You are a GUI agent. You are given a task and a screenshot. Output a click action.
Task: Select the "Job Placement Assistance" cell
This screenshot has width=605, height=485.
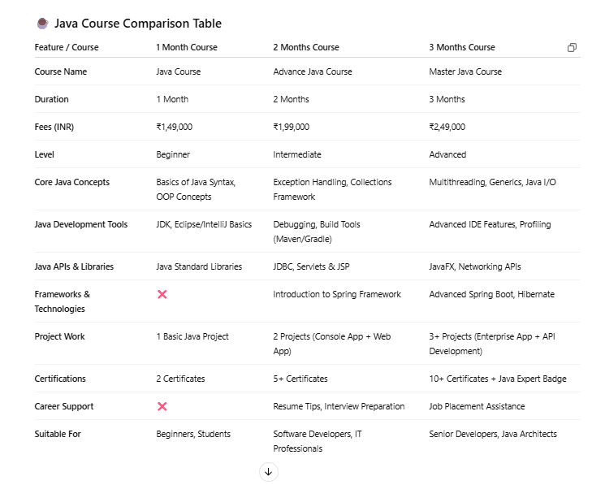click(477, 406)
